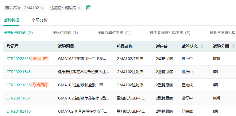Click 2型糖尿病 in CTR20182416 row
Screen dimensions: 236x116
[x=164, y=111]
